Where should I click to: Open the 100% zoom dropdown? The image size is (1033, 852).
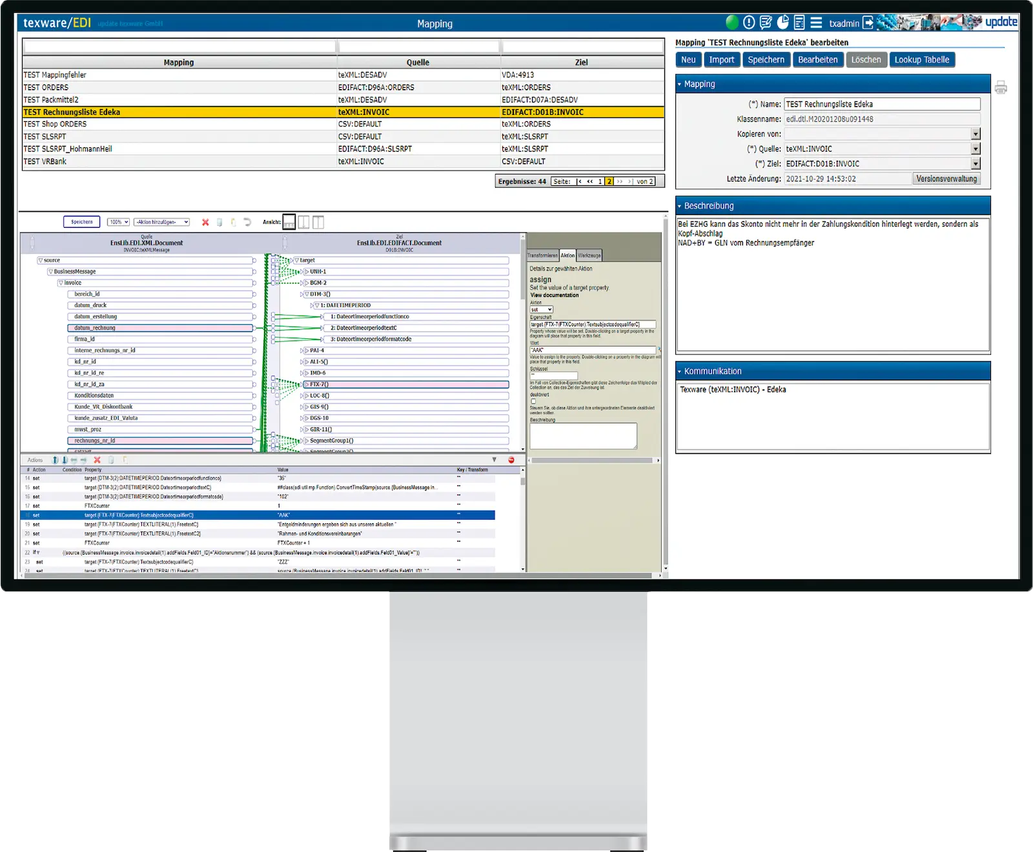[118, 222]
